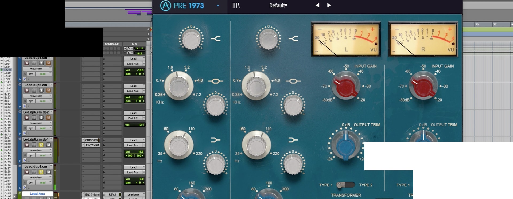Unsolo the Led.dp6.cm.dp1 track
This screenshot has width=513, height=199.
tap(41, 145)
